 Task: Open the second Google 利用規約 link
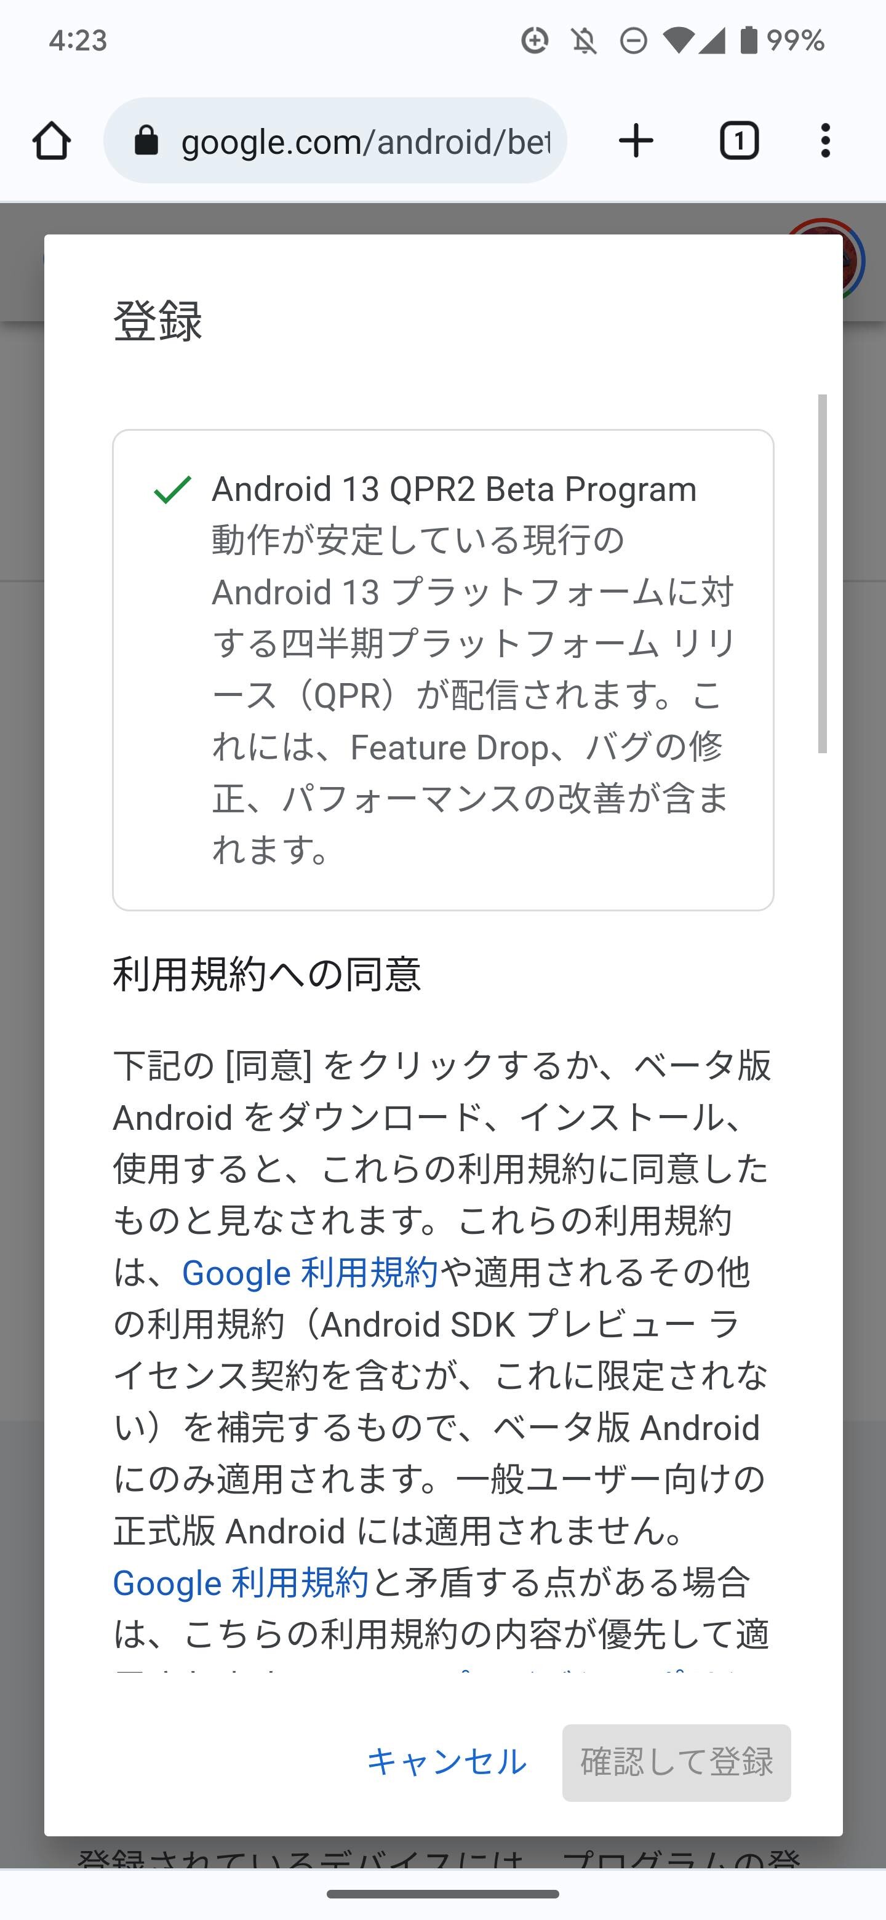(240, 1582)
